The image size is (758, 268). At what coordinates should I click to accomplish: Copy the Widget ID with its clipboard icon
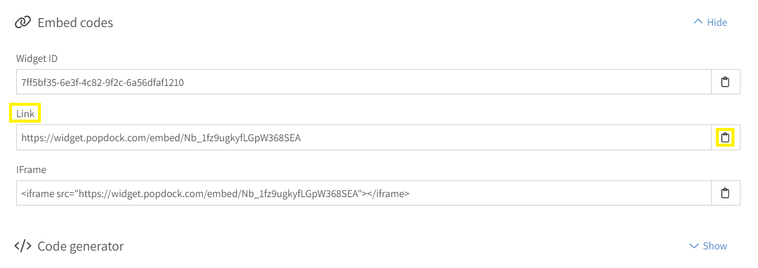[x=725, y=82]
